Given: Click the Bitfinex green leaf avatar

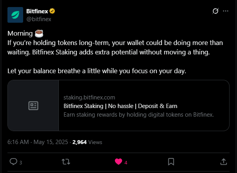Looking at the screenshot, I should point(15,15).
